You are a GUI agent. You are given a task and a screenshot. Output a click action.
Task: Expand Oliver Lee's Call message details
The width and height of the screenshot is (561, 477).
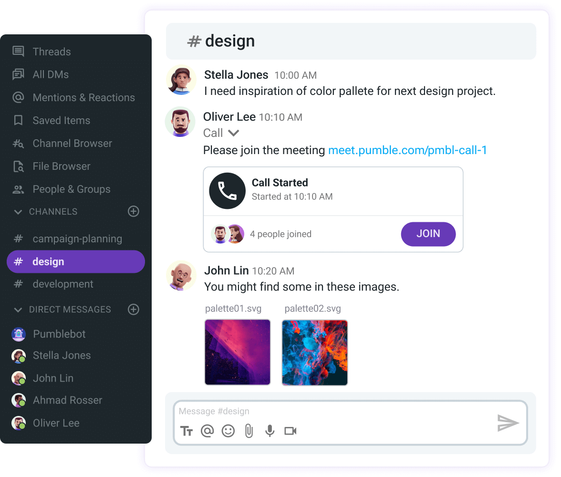234,133
